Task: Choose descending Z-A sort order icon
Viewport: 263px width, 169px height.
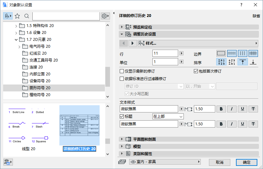Action: coord(232,62)
